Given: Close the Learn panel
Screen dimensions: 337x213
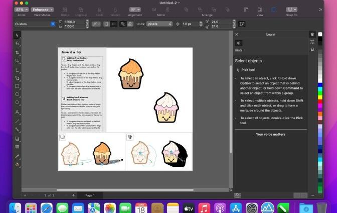Looking at the screenshot, I should point(237,34).
